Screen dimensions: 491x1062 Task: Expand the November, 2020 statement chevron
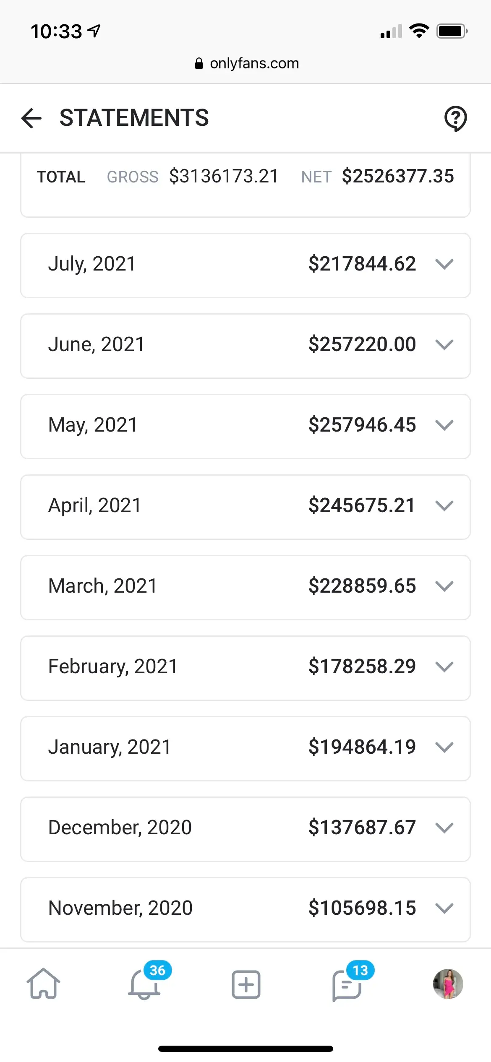[444, 908]
